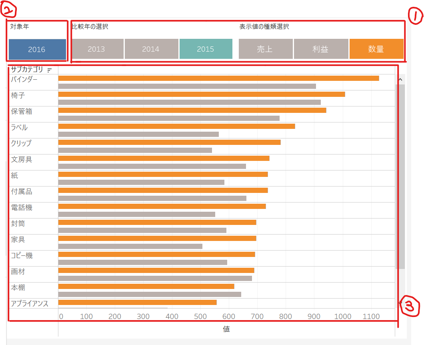The height and width of the screenshot is (345, 424).
Task: Click the gray bar for バインダー
Action: click(187, 86)
